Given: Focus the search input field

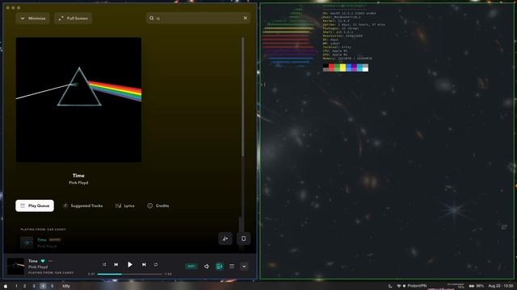Looking at the screenshot, I should point(200,19).
